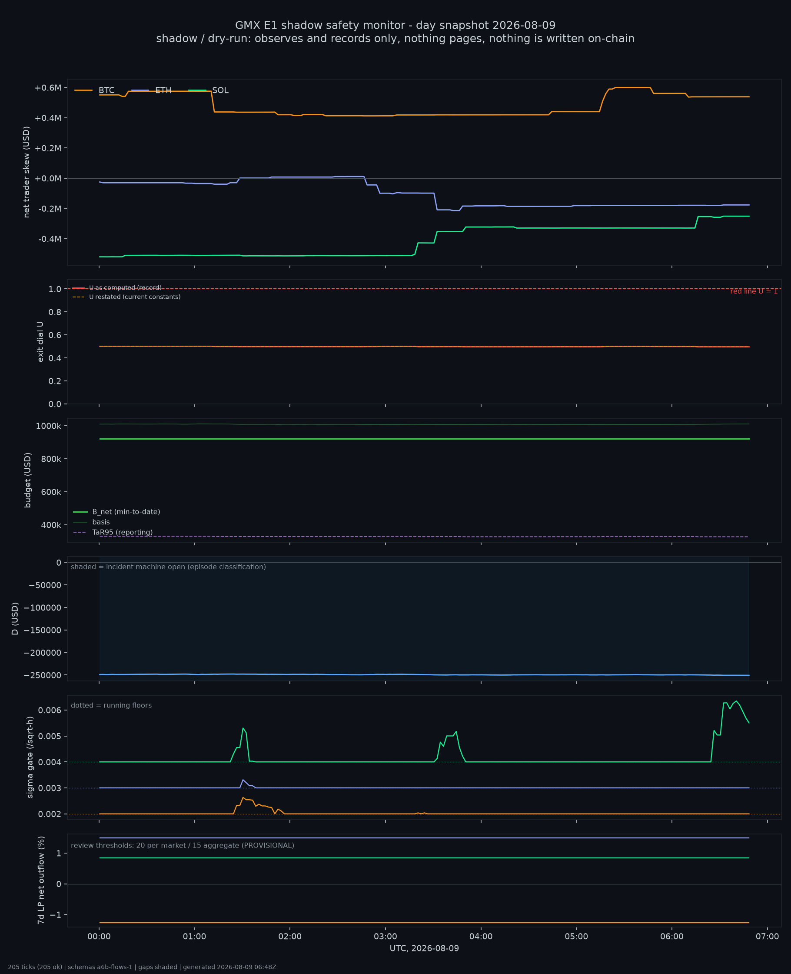Click the B_net legend line swatch

pos(80,512)
